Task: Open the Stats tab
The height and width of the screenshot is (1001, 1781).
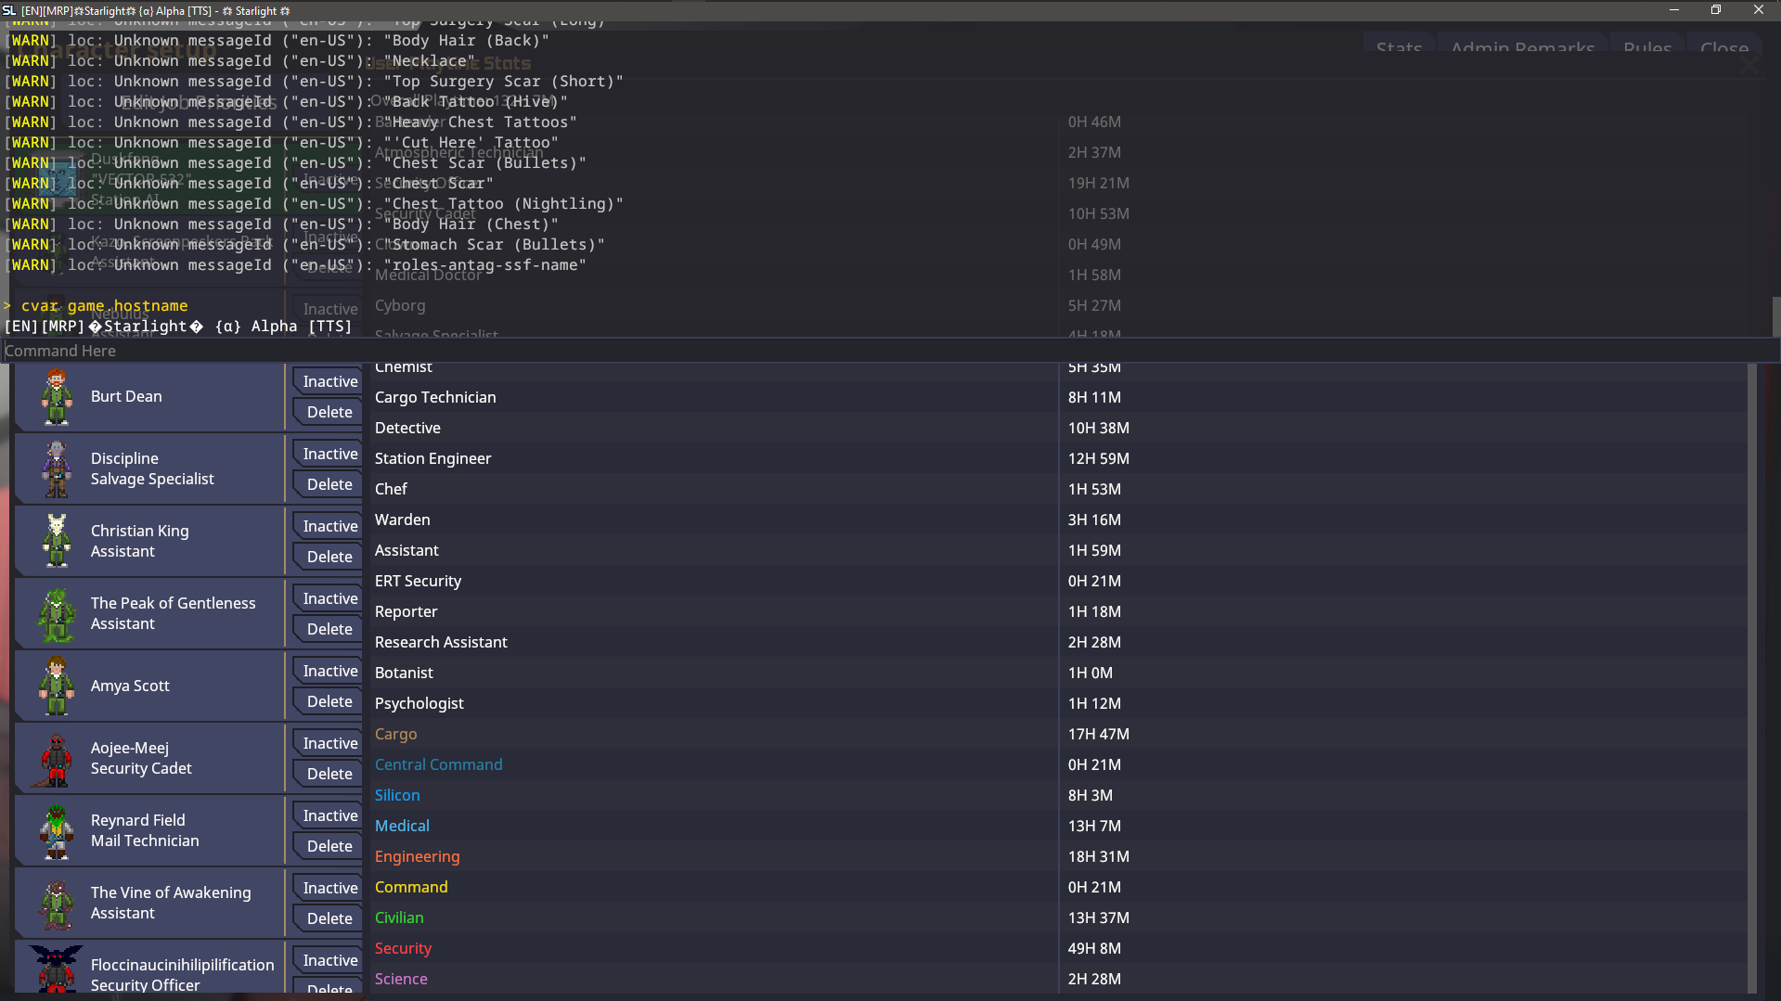Action: [1399, 47]
